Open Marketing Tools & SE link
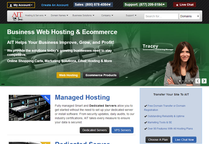 pyautogui.click(x=159, y=122)
